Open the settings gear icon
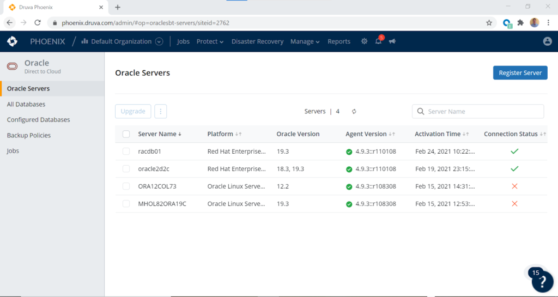This screenshot has height=297, width=558. pyautogui.click(x=364, y=41)
